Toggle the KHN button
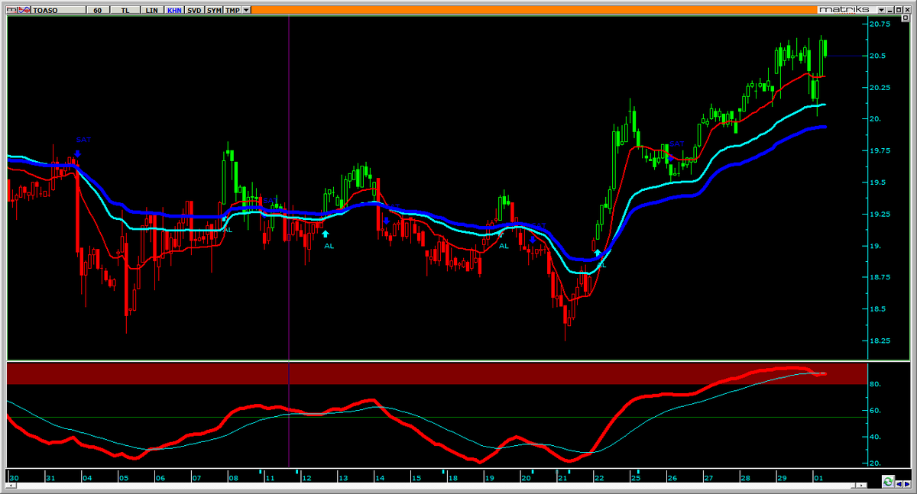Screen dimensions: 917x494 point(174,10)
